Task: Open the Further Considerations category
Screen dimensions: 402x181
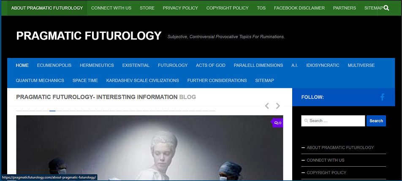Action: (217, 80)
